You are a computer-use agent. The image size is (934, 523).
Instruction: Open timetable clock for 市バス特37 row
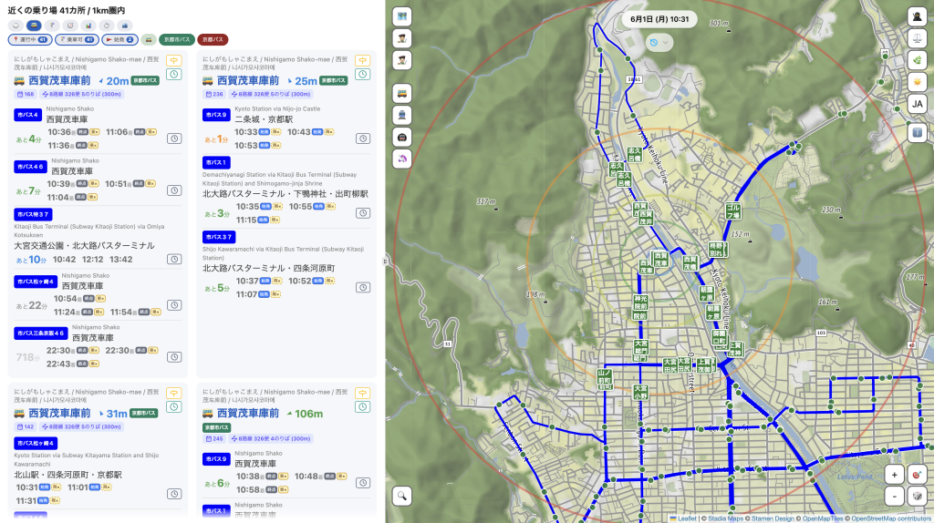click(174, 260)
